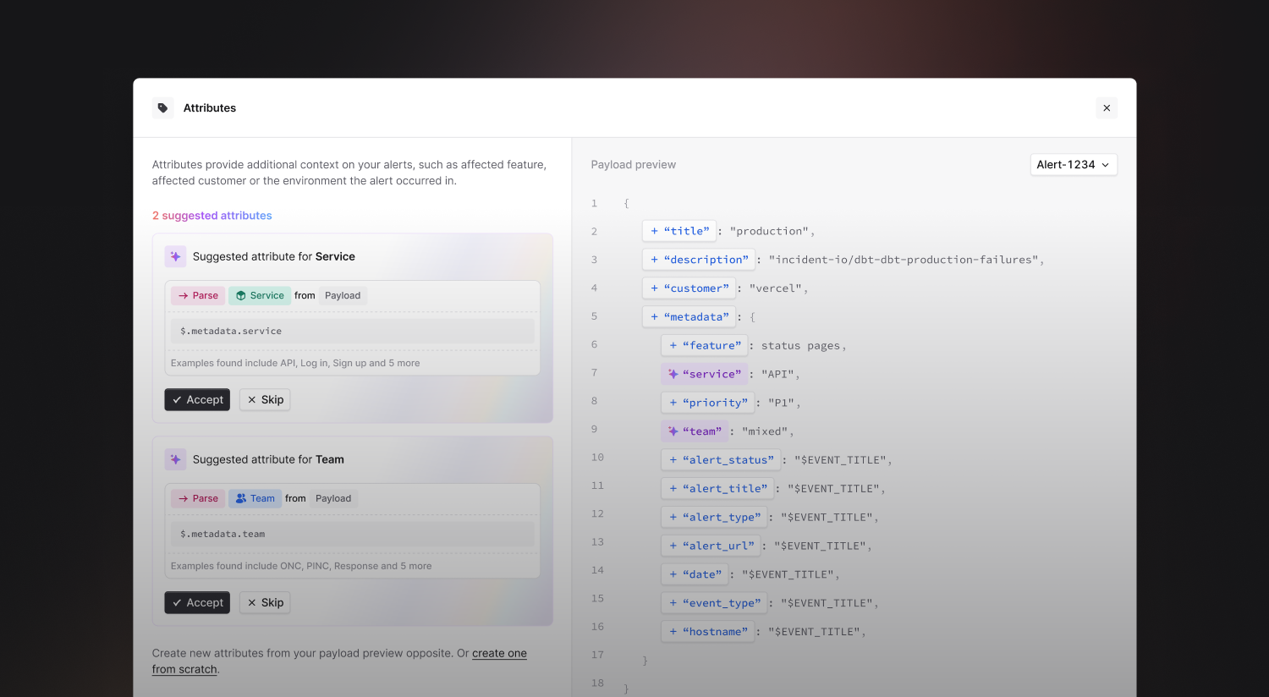Click the Payload chip in Team card
The width and height of the screenshot is (1269, 697).
[333, 498]
